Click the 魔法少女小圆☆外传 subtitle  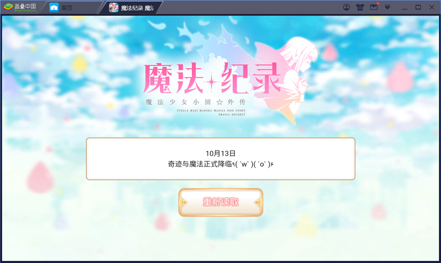tap(195, 102)
